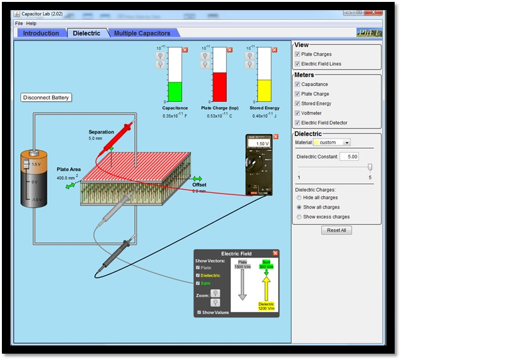Close the Electric Field detector panel
The height and width of the screenshot is (360, 518).
click(275, 253)
